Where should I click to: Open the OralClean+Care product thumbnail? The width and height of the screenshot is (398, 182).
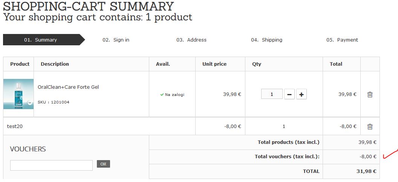tap(18, 94)
